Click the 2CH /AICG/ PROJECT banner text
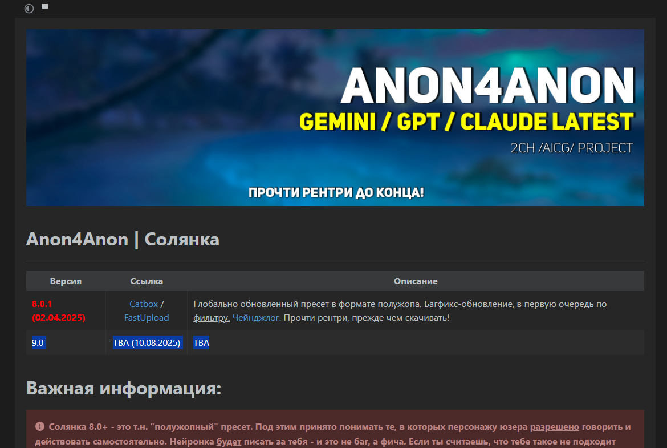Screen dimensions: 667x448 [x=571, y=148]
